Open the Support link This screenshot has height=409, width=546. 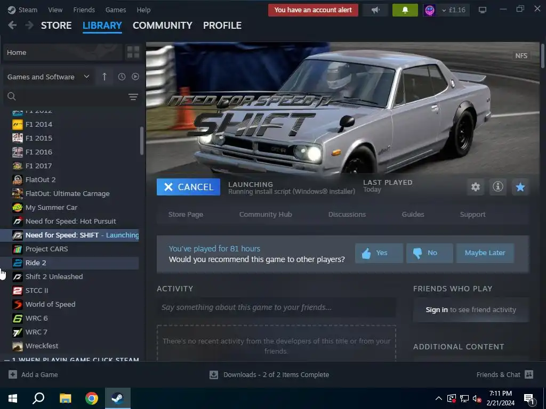[x=472, y=215]
